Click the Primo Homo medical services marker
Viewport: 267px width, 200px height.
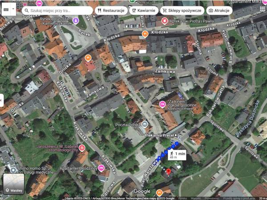pyautogui.click(x=13, y=170)
